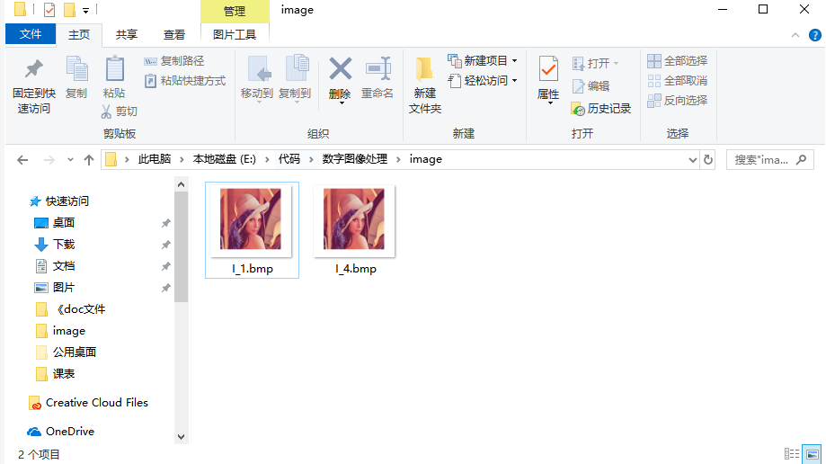Switch to the Home (主页) ribbon tab
826x464 pixels.
79,35
